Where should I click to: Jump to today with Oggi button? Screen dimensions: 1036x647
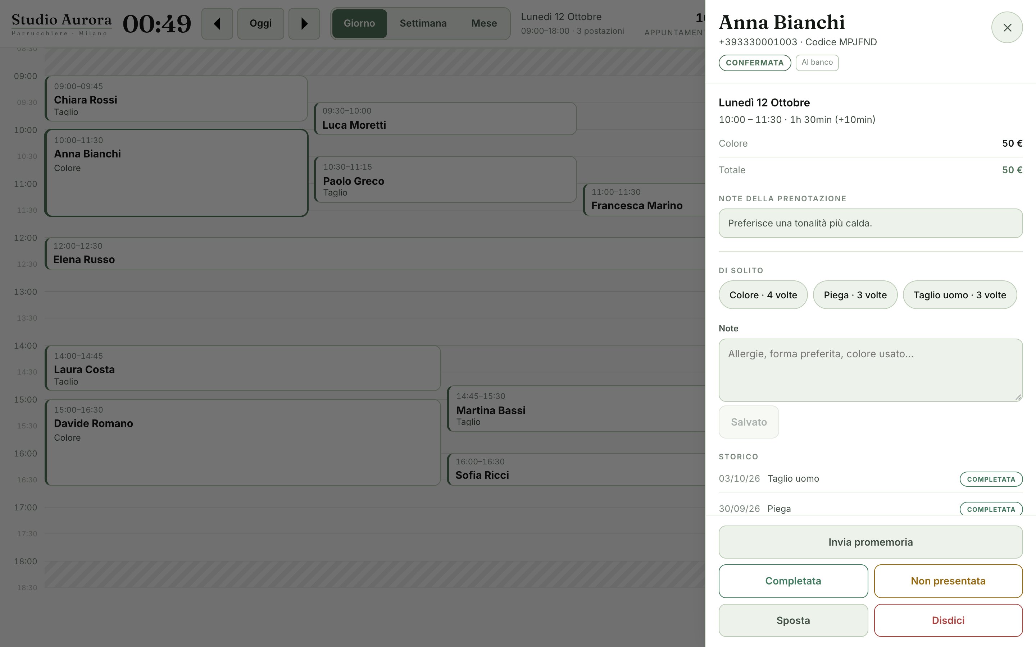tap(260, 23)
